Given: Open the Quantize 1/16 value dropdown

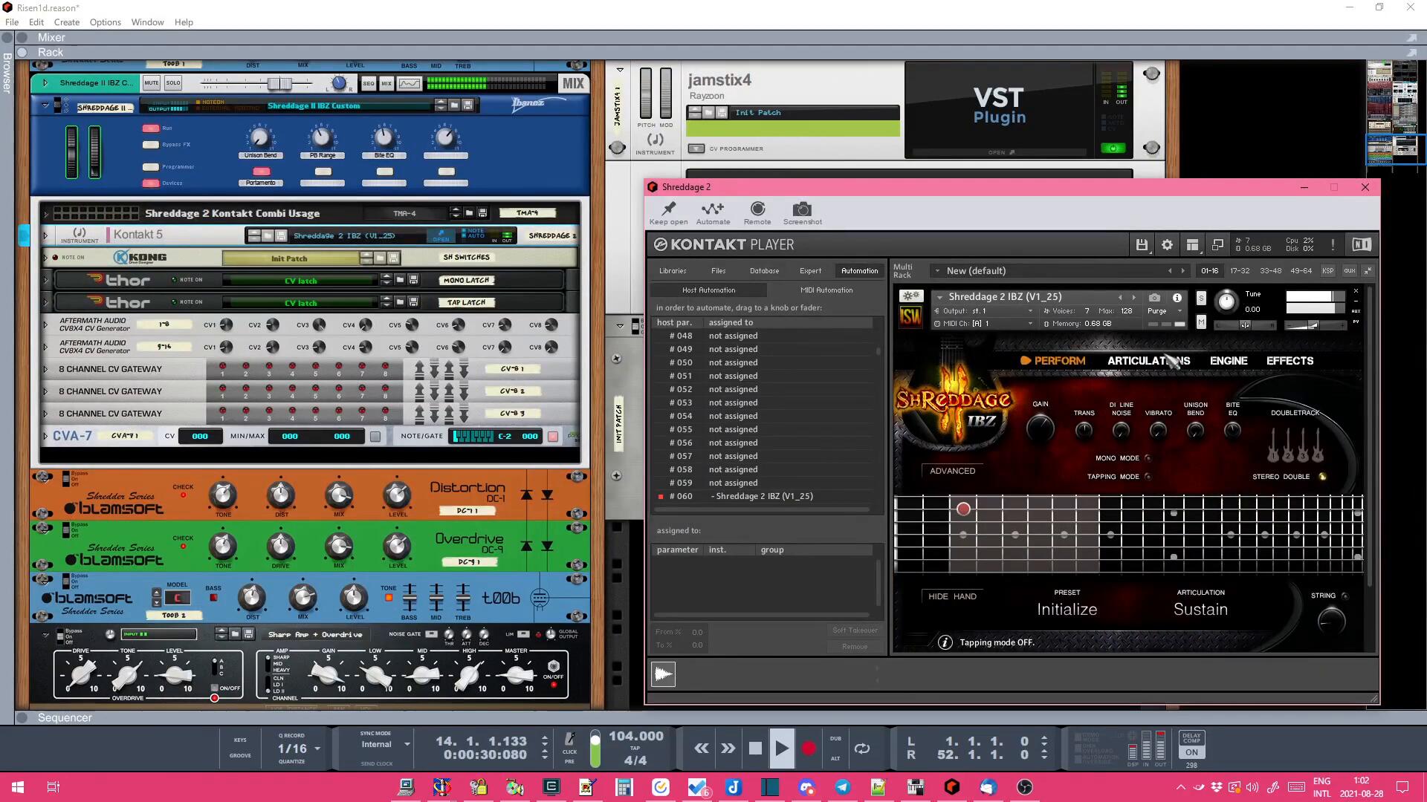Looking at the screenshot, I should [x=317, y=749].
